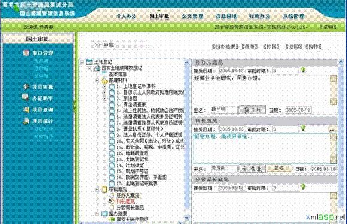Click the tree panel scroll-down arrow
Viewport: 347px width, 224px height.
coord(187,218)
